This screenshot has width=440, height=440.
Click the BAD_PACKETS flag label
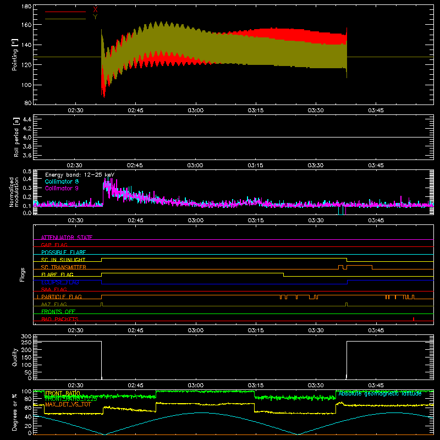(60, 319)
